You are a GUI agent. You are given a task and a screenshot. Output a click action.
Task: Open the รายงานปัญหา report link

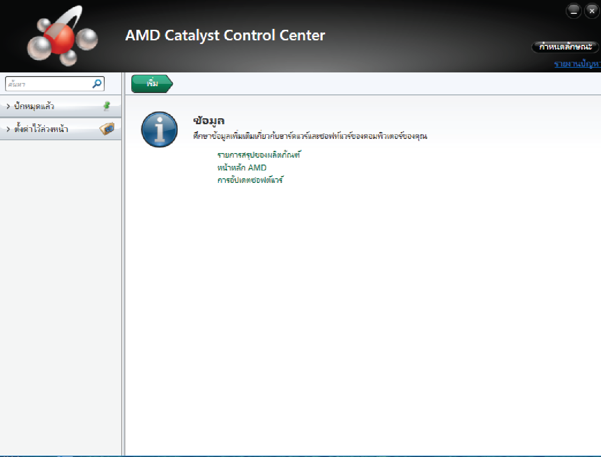point(577,64)
